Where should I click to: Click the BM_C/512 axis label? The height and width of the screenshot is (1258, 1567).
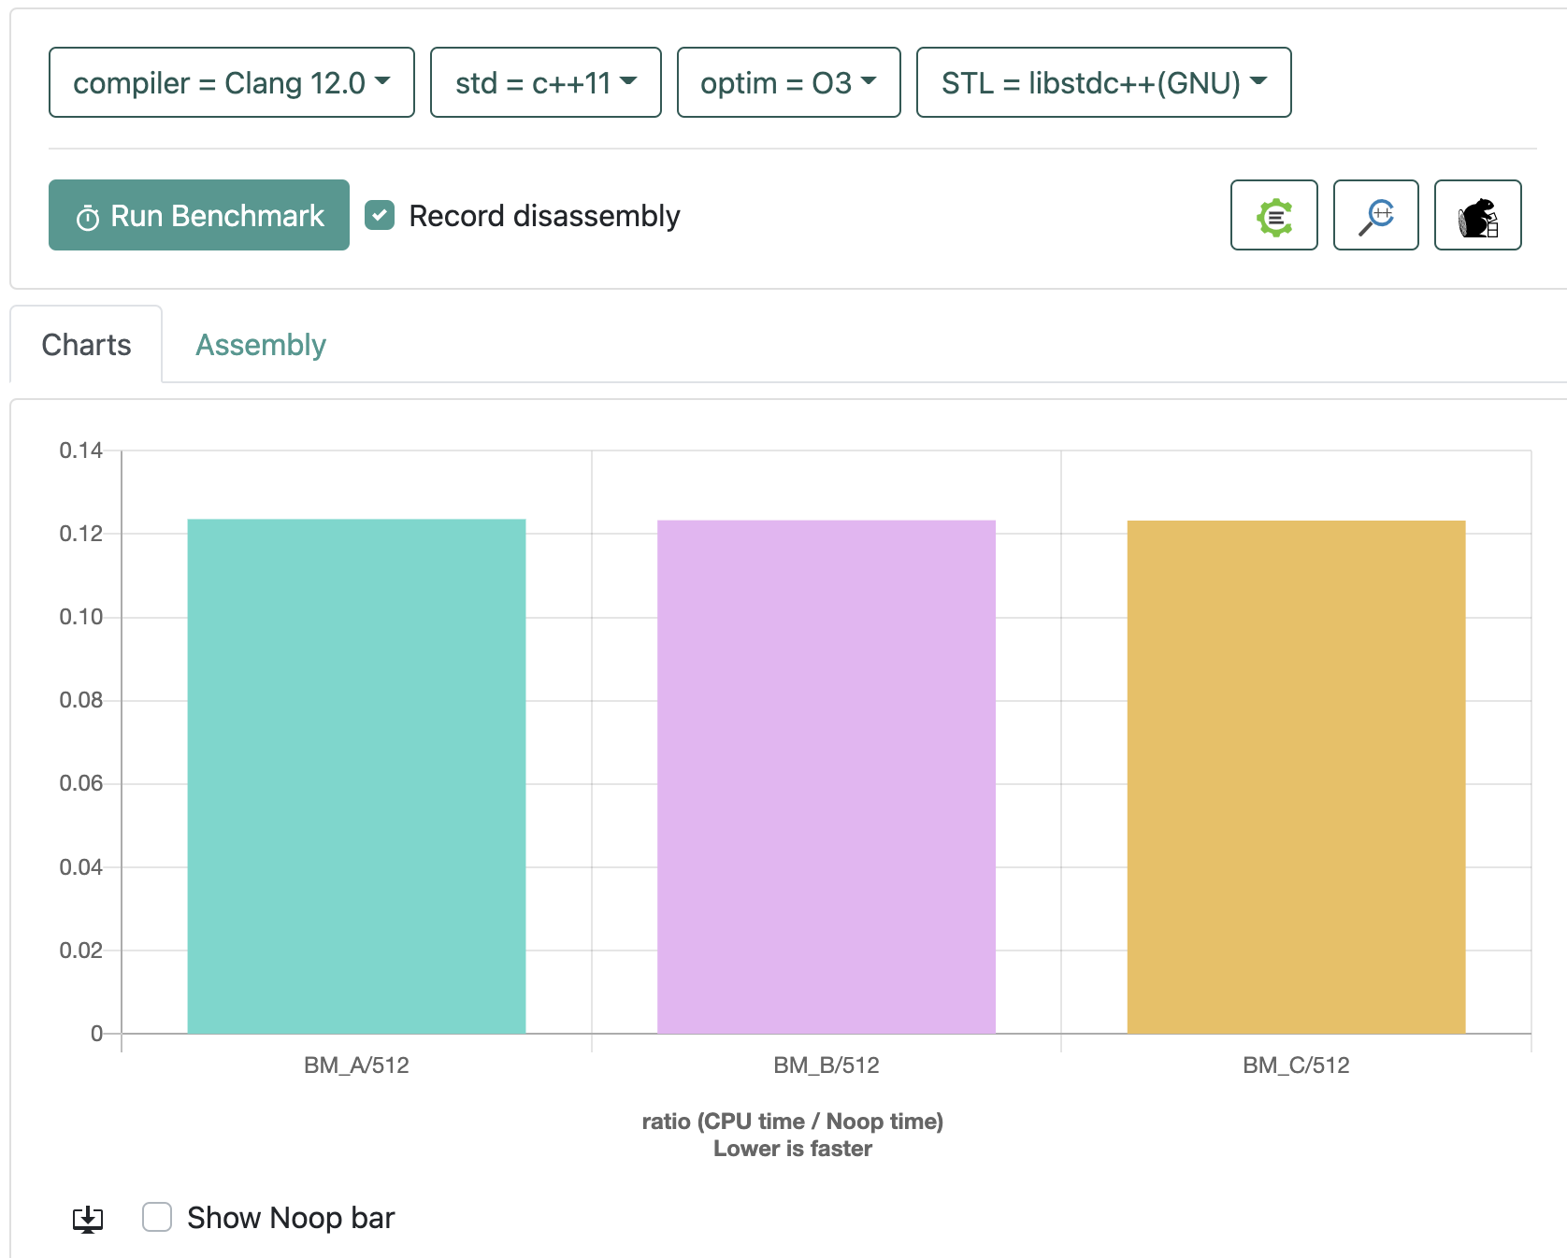click(x=1296, y=1065)
